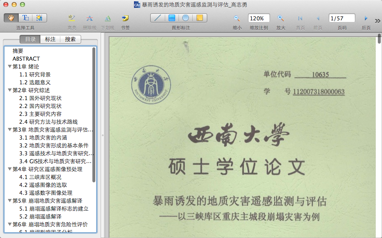Collapse the 第5章 崩塌地质灾害遥感解译 chapter
Screen dimensions: 382x238
tap(10, 201)
